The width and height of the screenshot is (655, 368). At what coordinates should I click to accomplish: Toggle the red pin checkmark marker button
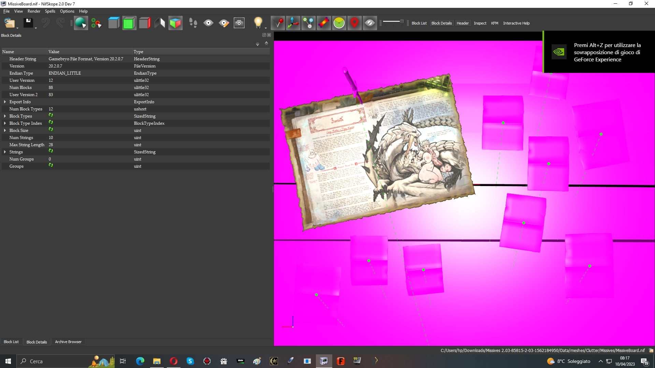(278, 23)
